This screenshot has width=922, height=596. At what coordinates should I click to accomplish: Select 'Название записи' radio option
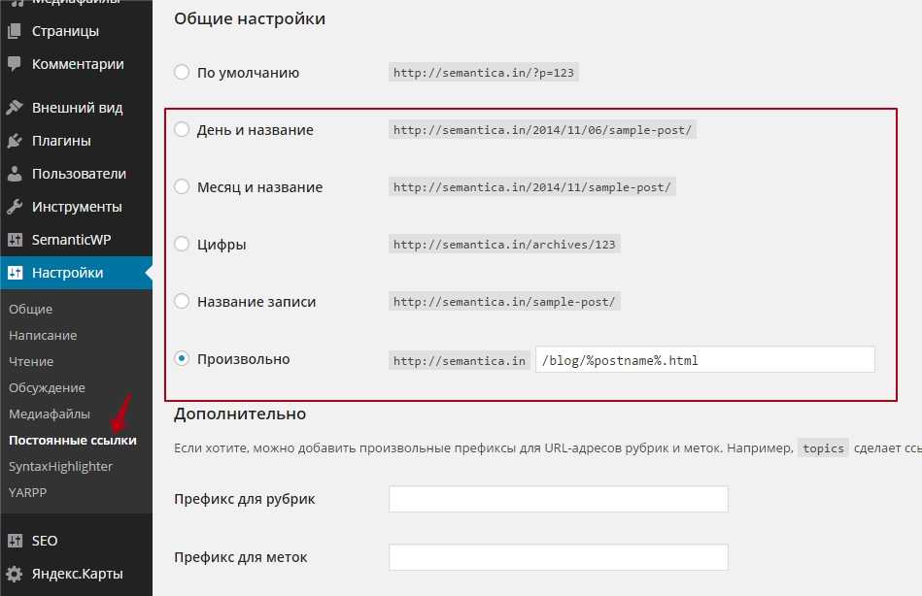(x=182, y=302)
